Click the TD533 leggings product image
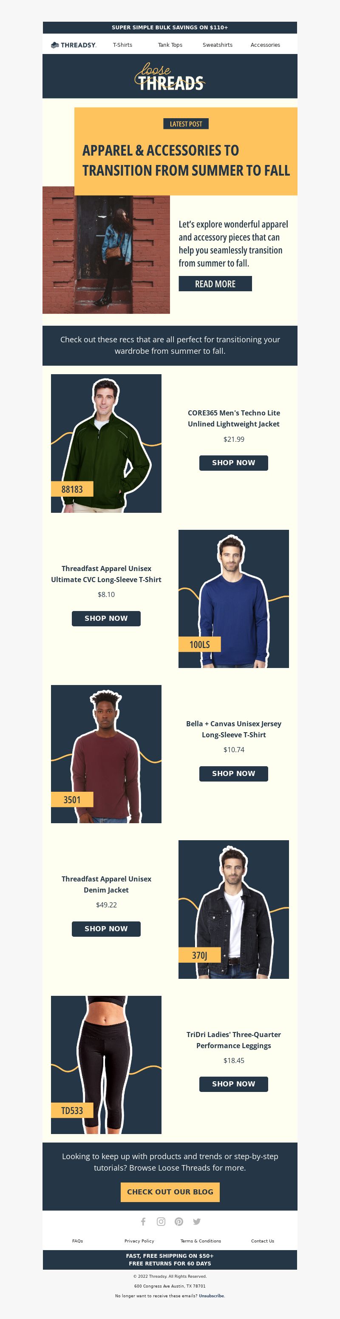 pyautogui.click(x=106, y=1065)
